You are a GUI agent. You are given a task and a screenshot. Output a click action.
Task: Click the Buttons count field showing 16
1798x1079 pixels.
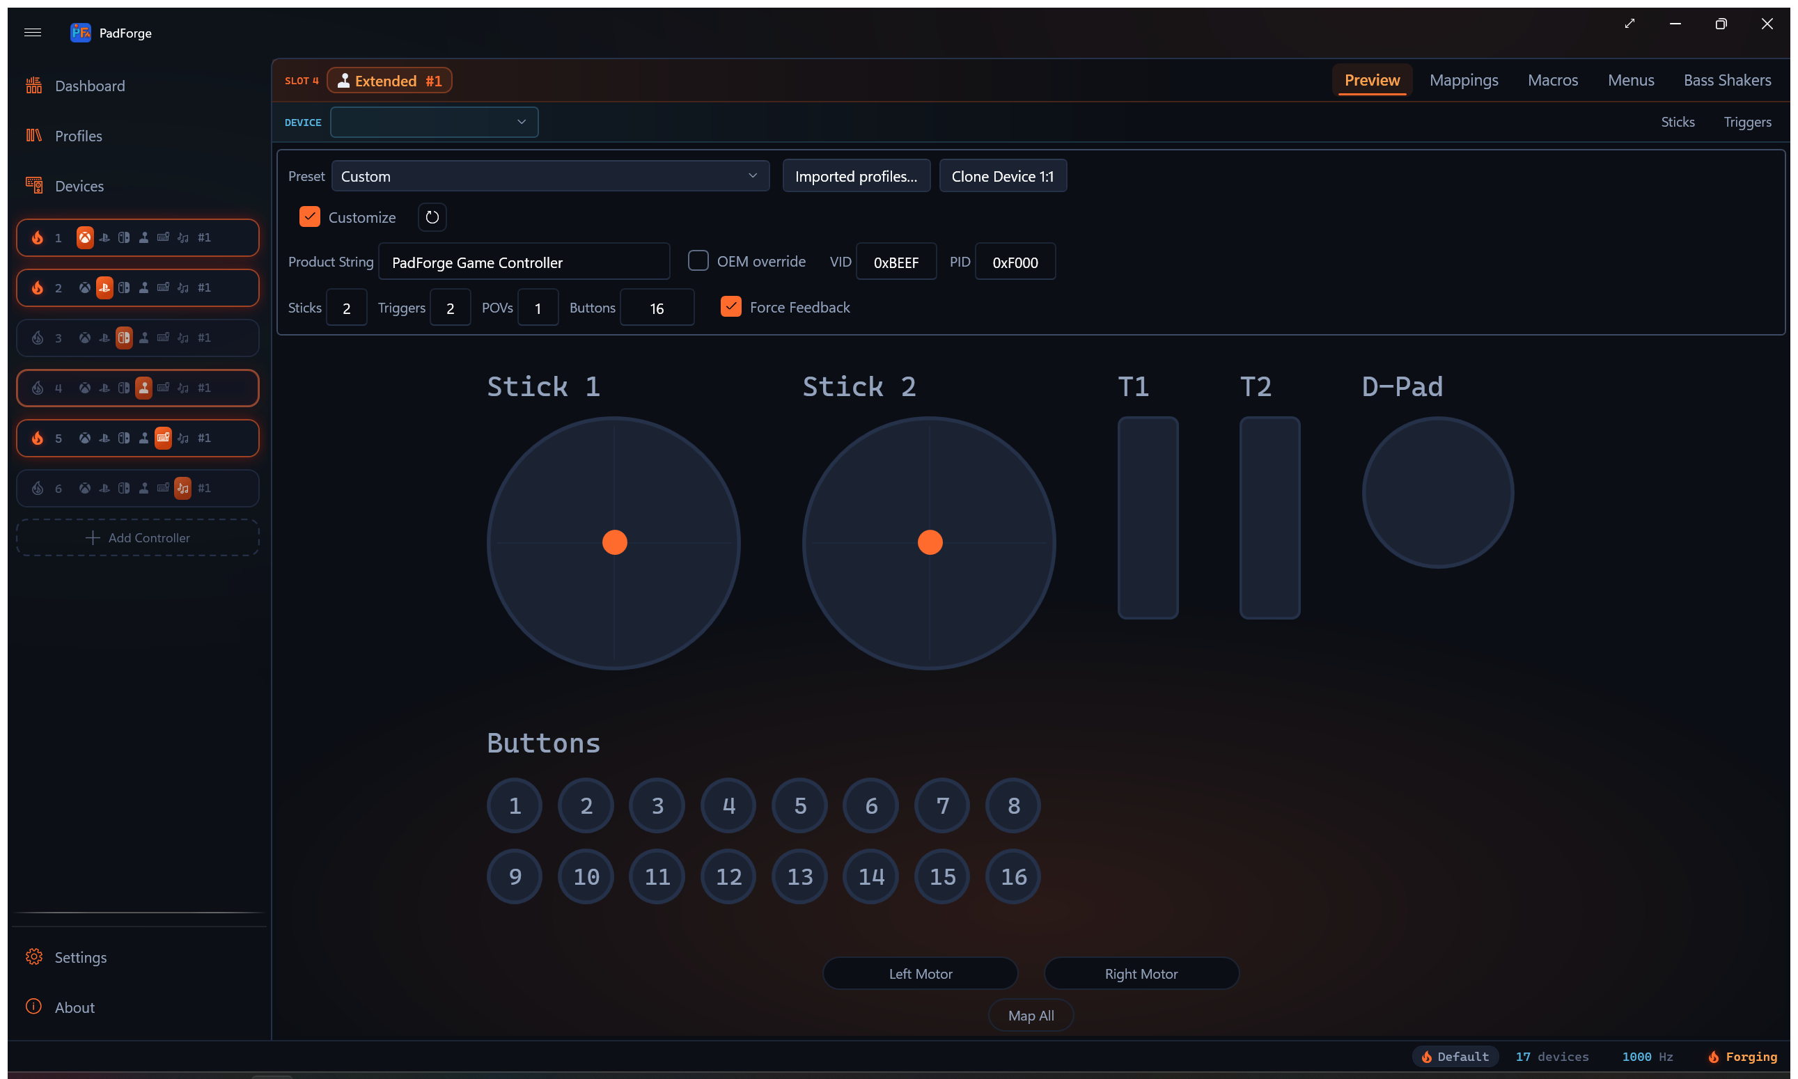click(x=657, y=308)
